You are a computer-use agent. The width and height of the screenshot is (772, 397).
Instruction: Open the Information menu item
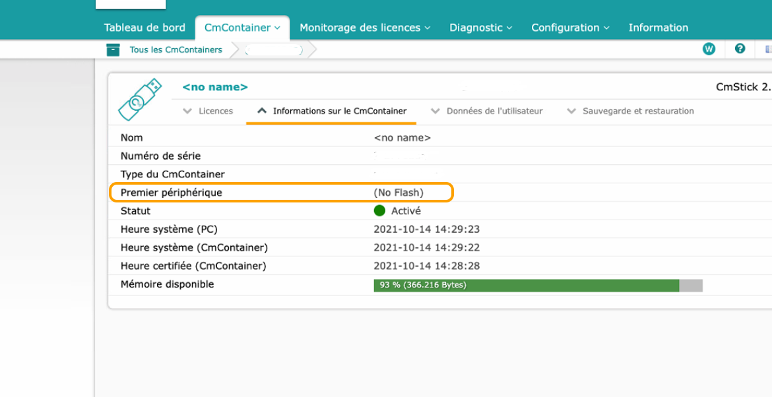659,28
